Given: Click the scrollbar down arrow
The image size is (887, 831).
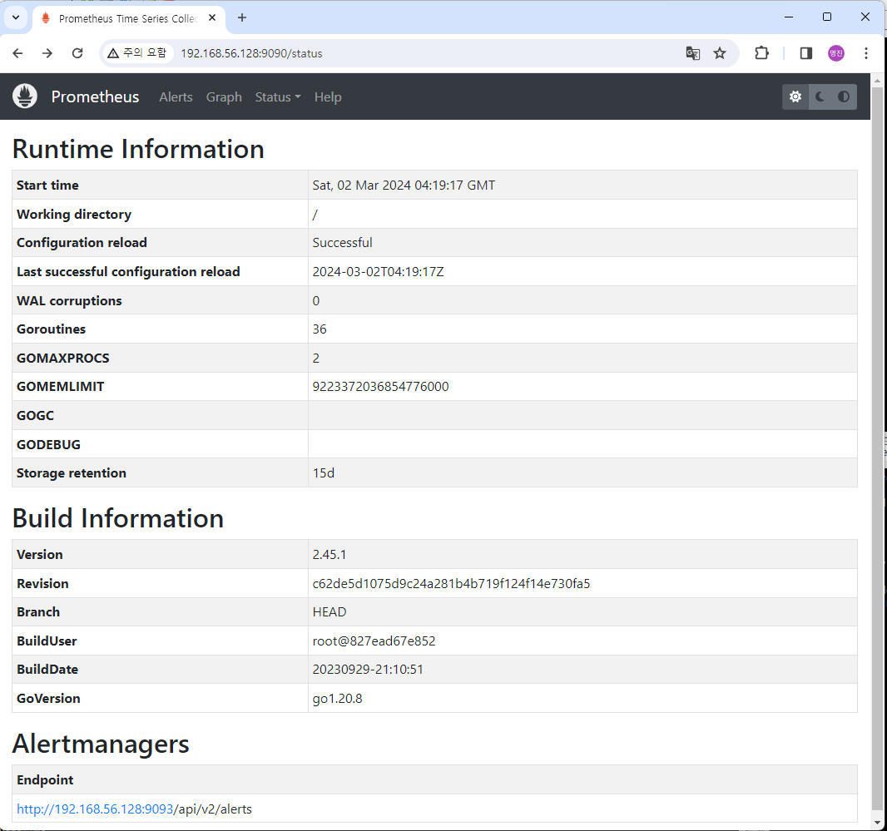Looking at the screenshot, I should point(877,824).
